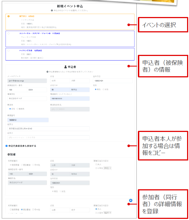Choose 被保険者 for second participant 山田 花子
Image resolution: width=189 pixels, height=220 pixels.
click(11, 210)
